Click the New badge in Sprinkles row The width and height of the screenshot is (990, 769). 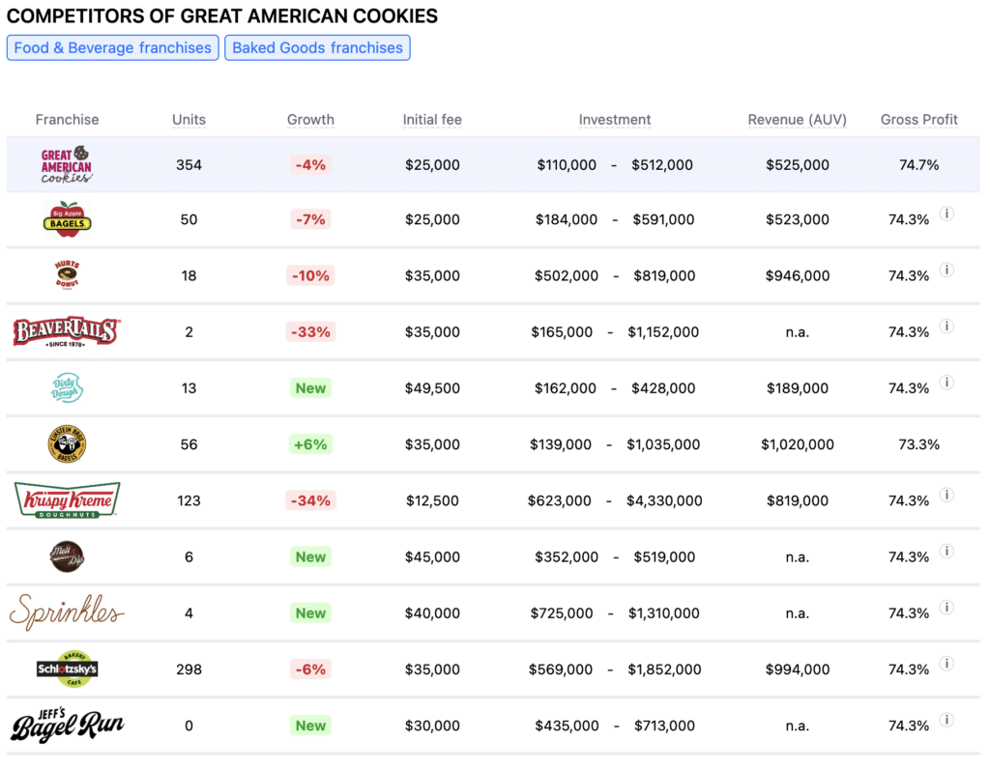coord(310,612)
